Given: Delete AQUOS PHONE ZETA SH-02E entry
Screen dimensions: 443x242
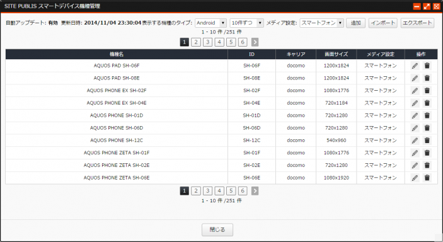Looking at the screenshot, I should (427, 165).
